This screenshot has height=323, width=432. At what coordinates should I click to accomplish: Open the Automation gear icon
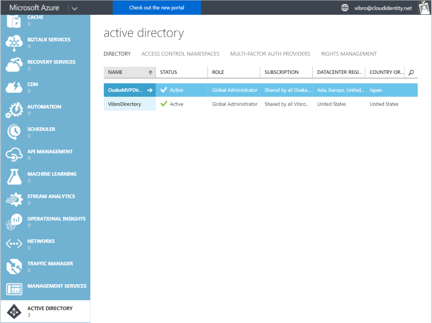pos(14,110)
